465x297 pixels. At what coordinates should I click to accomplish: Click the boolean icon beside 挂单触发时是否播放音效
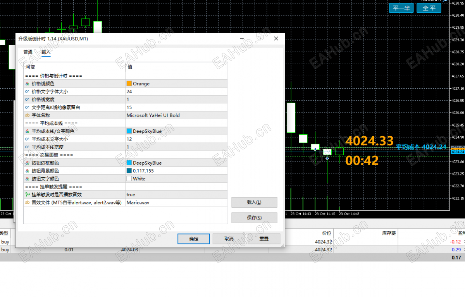pos(27,195)
